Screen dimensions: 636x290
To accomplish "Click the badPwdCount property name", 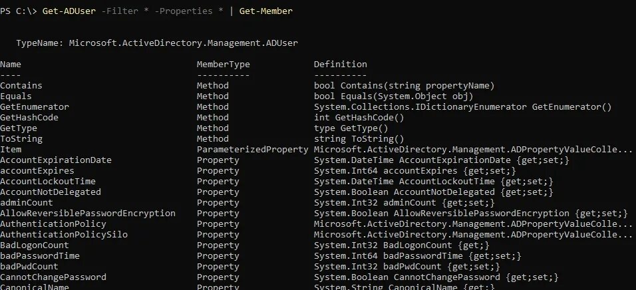I will pos(29,267).
